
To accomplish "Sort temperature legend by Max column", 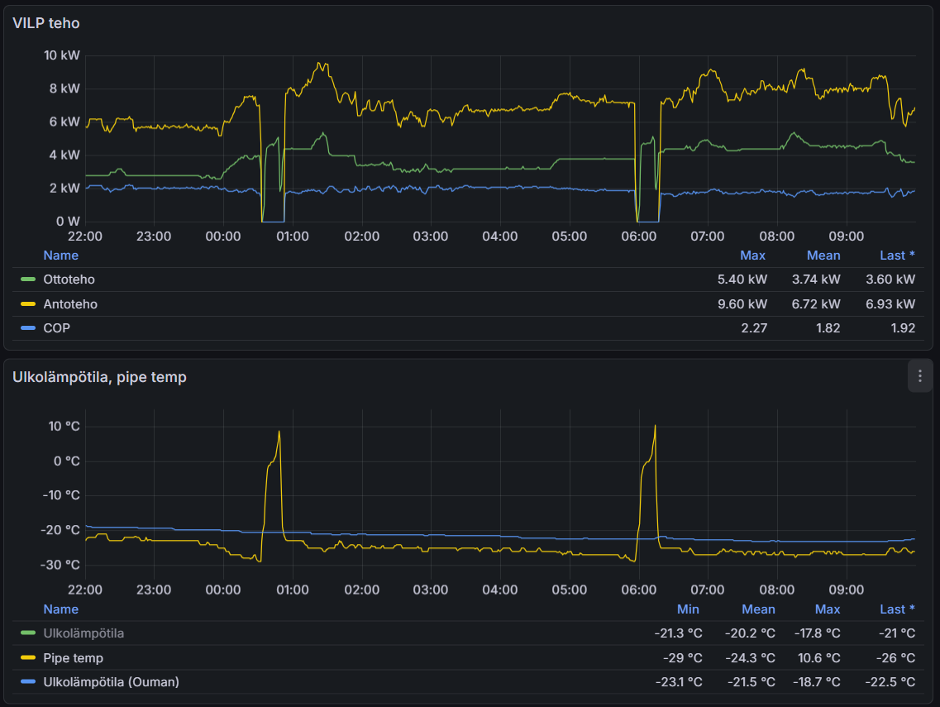I will tap(827, 609).
